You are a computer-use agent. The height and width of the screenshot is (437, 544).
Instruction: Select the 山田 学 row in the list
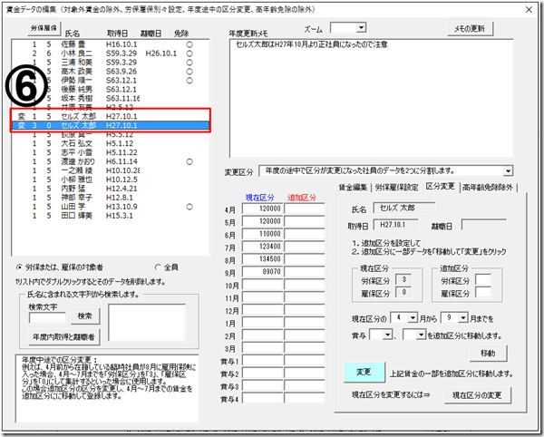111,207
